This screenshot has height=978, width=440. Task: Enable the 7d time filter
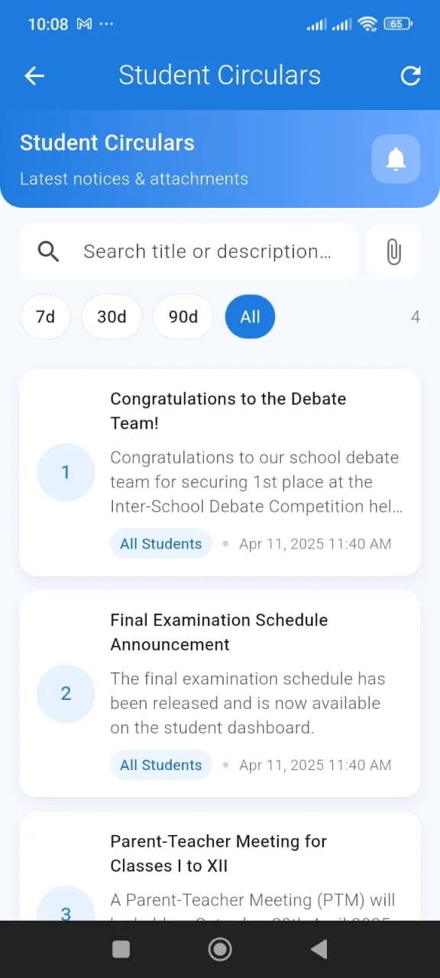click(45, 316)
